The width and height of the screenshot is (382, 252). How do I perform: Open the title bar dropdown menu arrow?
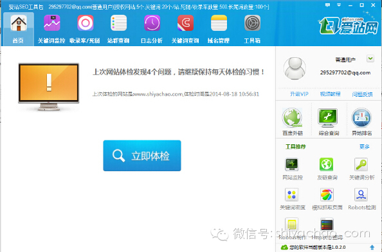tap(339, 5)
